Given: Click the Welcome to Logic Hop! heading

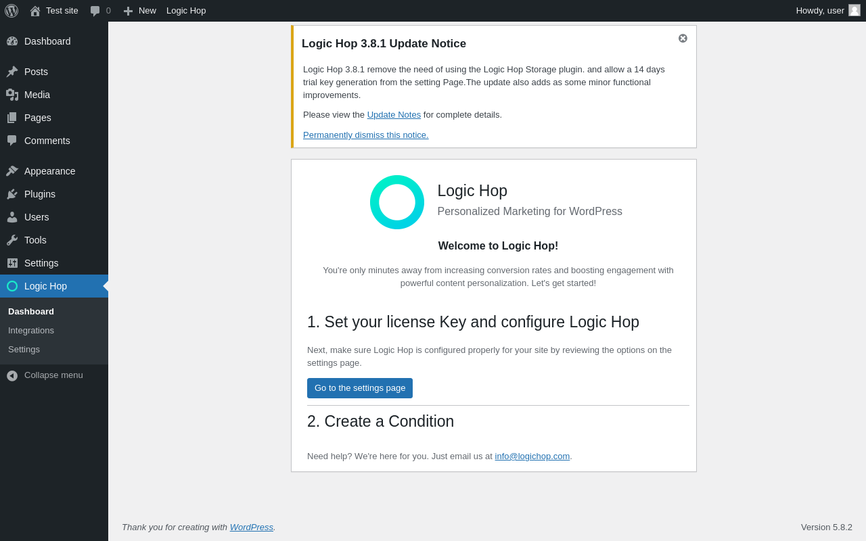Looking at the screenshot, I should 498,246.
